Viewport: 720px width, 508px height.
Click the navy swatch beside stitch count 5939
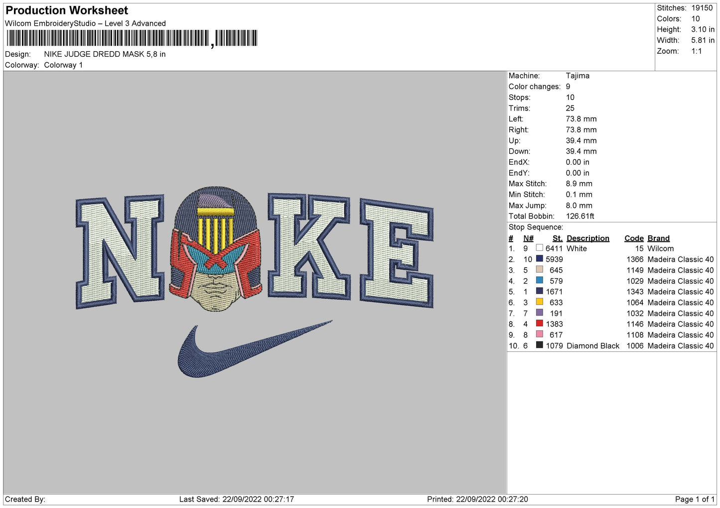(x=539, y=259)
